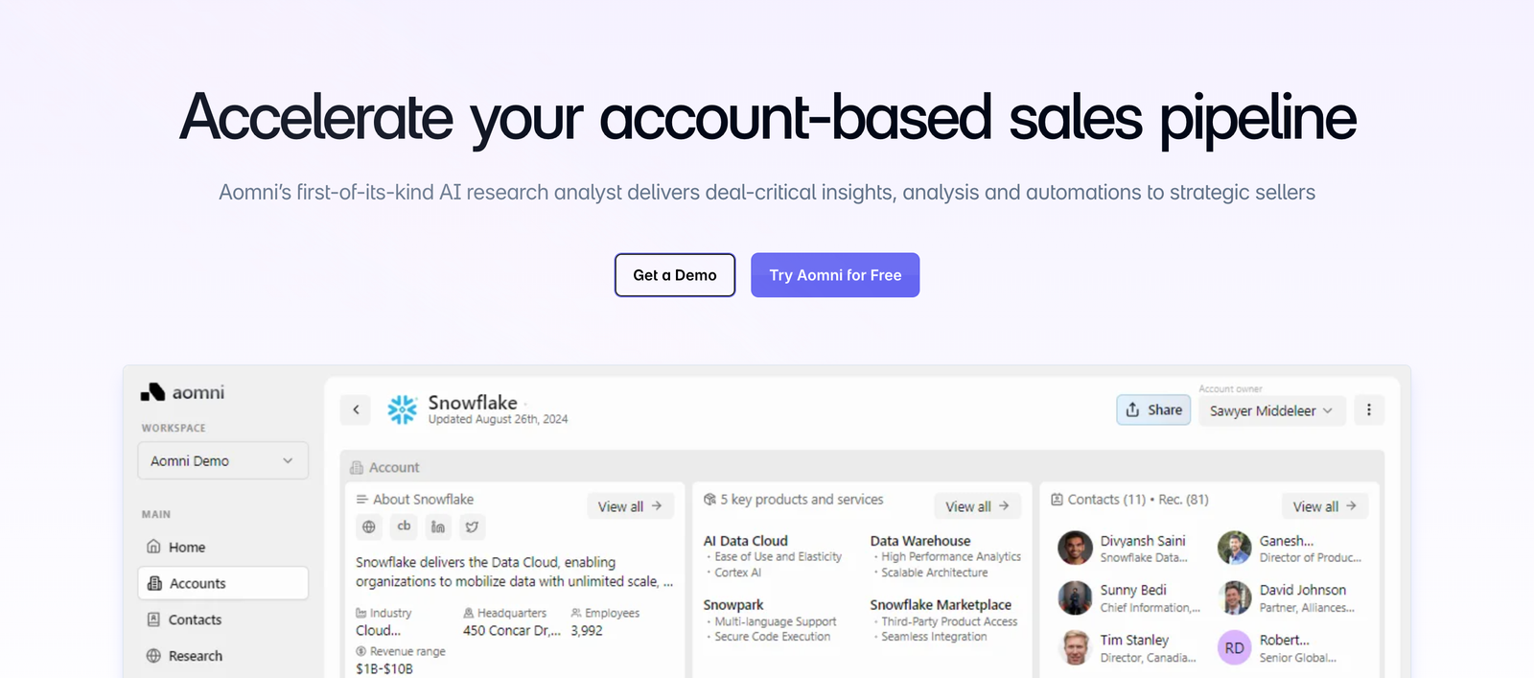Image resolution: width=1534 pixels, height=678 pixels.
Task: Click Try Aomni for Free button
Action: (835, 275)
